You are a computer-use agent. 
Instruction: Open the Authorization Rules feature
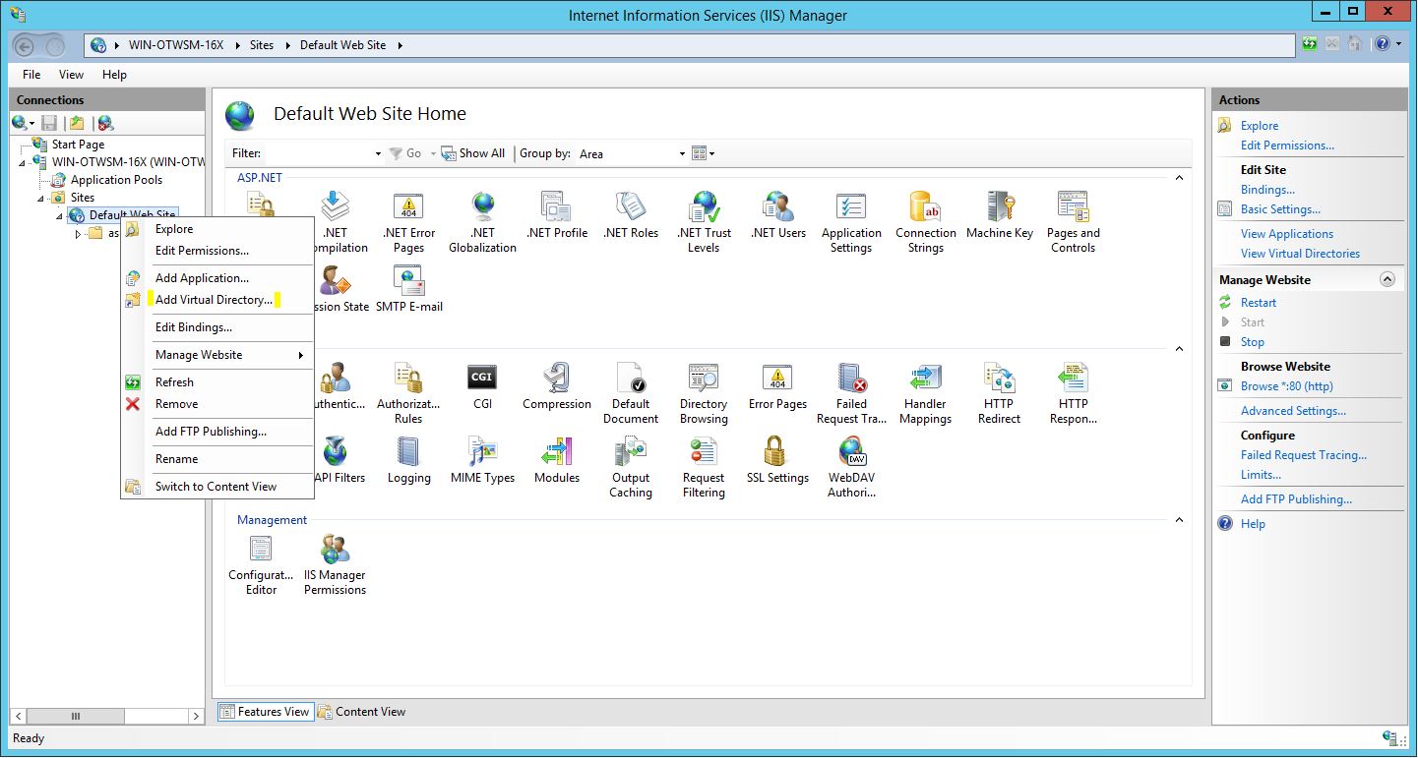(x=408, y=393)
